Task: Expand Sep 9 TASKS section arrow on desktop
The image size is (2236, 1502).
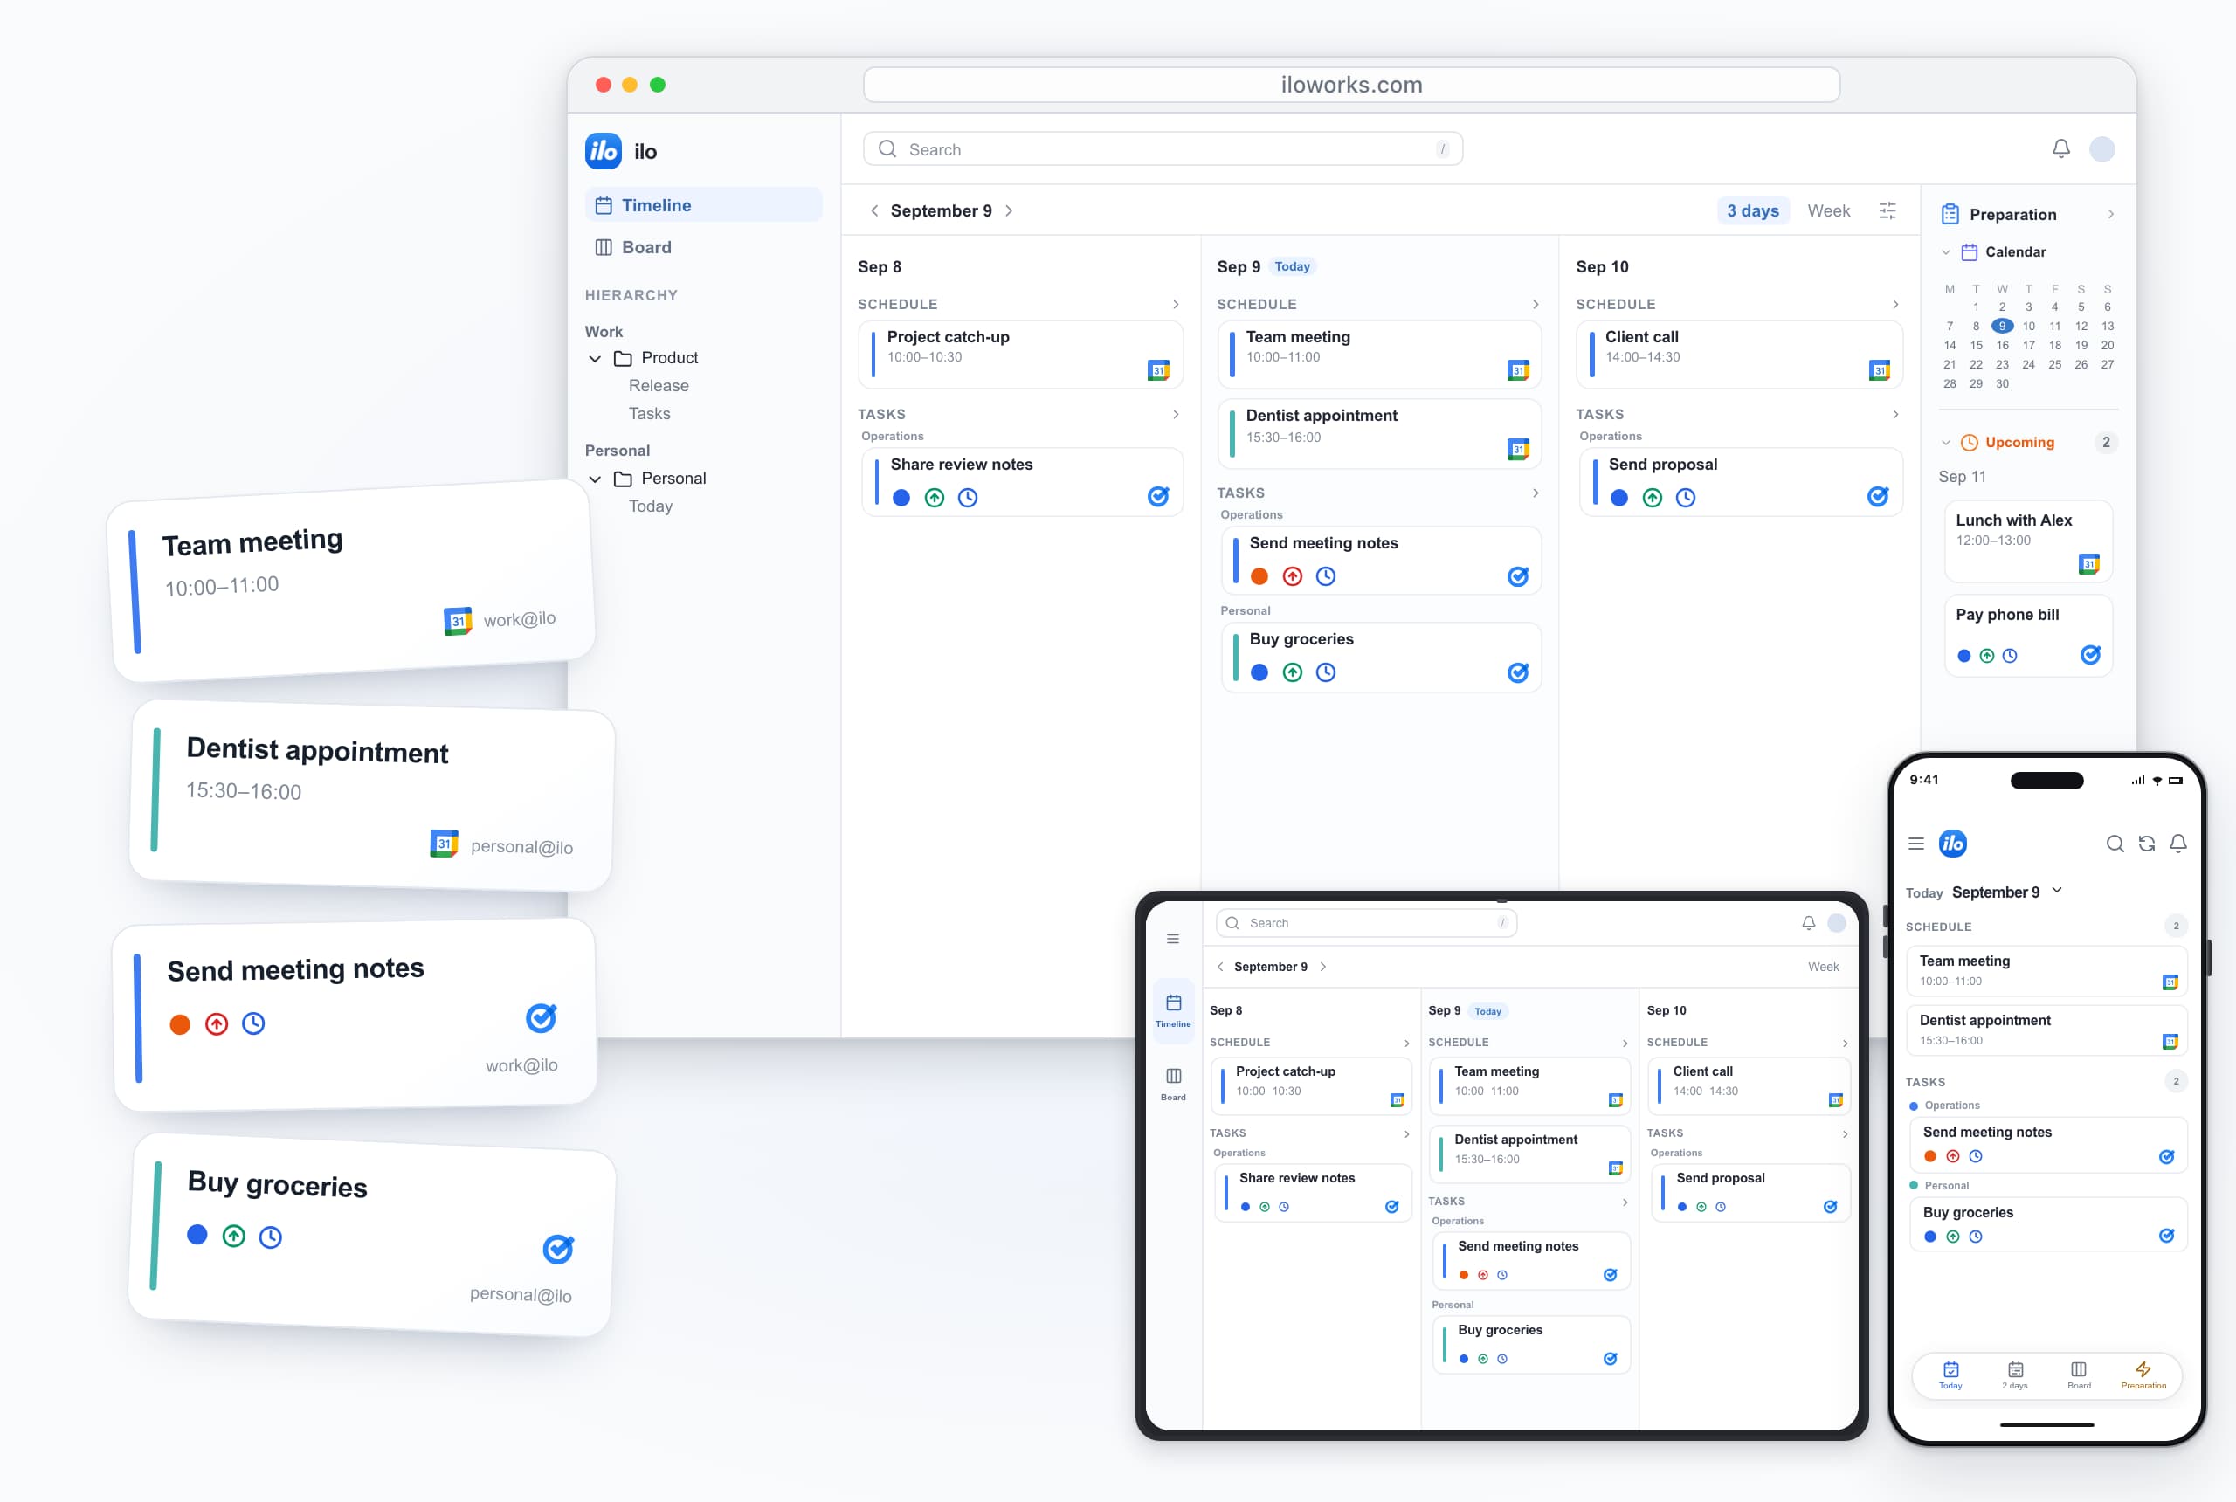Action: click(1535, 493)
